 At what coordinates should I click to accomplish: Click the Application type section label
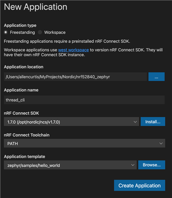[x=20, y=25]
